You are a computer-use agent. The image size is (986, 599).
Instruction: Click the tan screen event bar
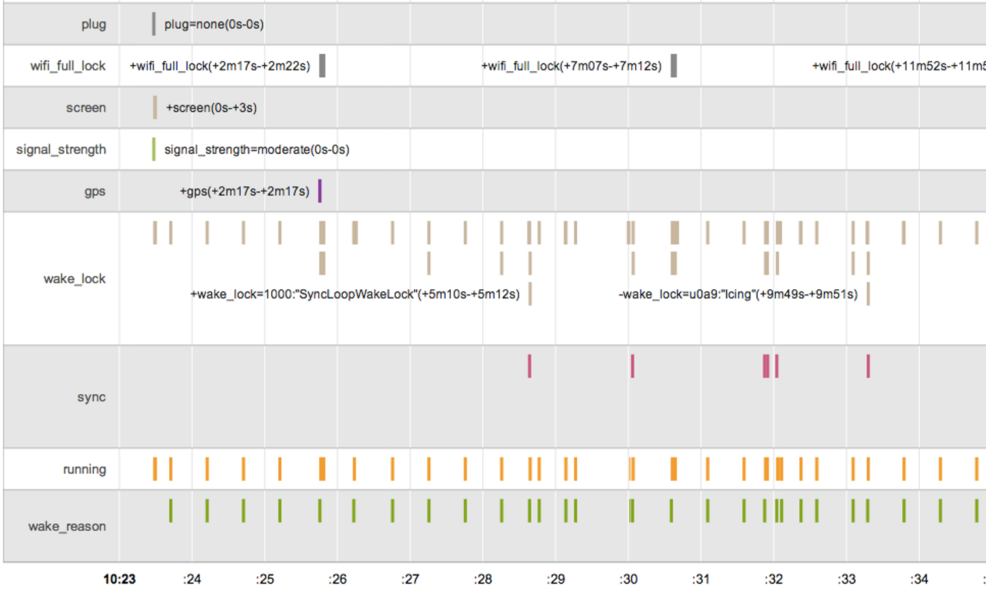pos(155,108)
